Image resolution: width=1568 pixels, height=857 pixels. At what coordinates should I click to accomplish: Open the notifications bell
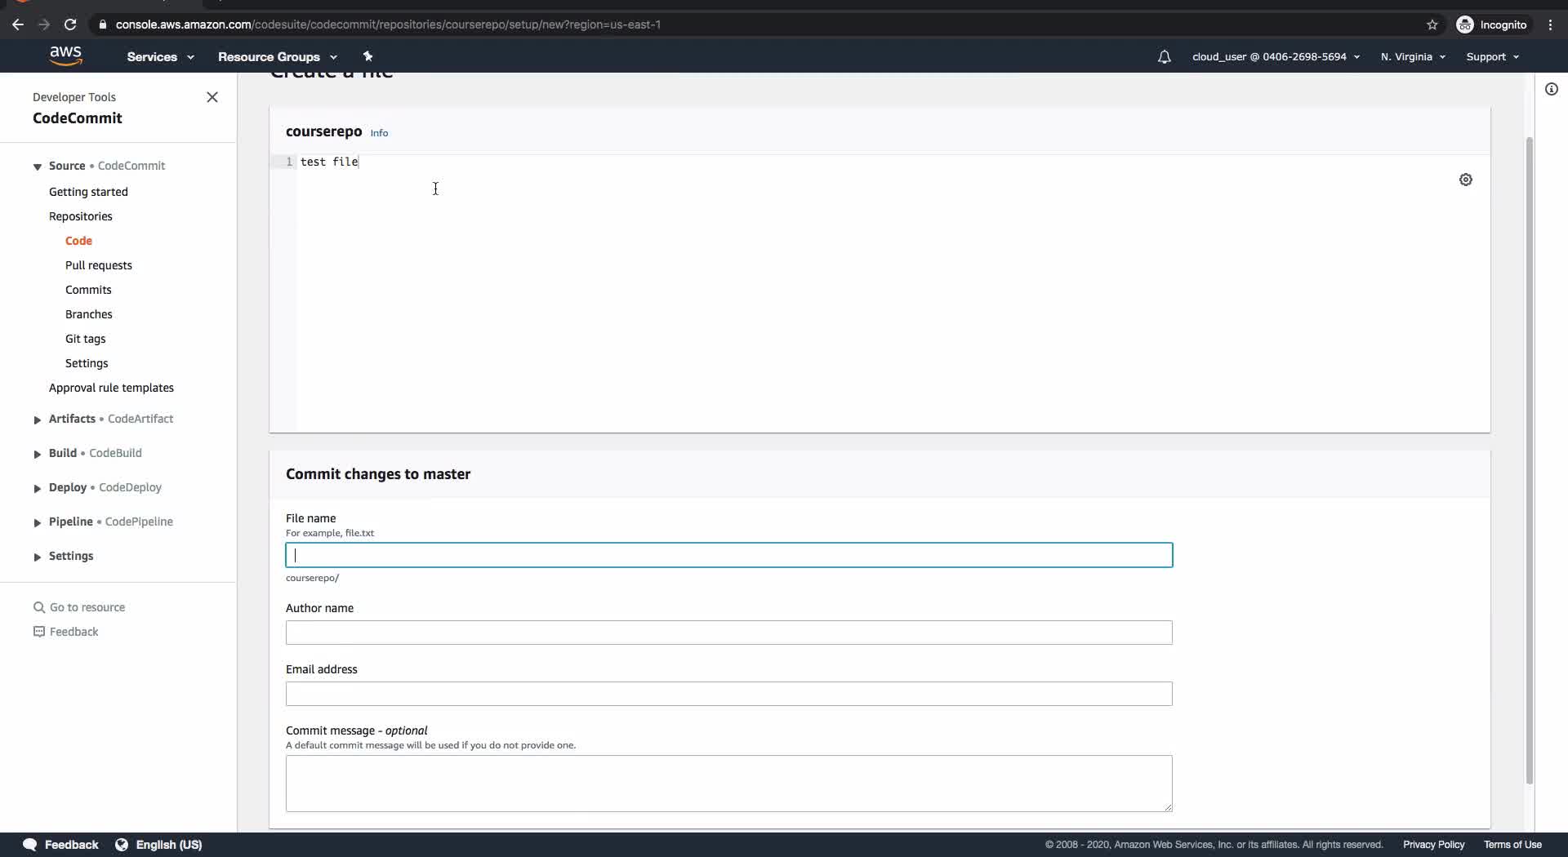(x=1164, y=56)
